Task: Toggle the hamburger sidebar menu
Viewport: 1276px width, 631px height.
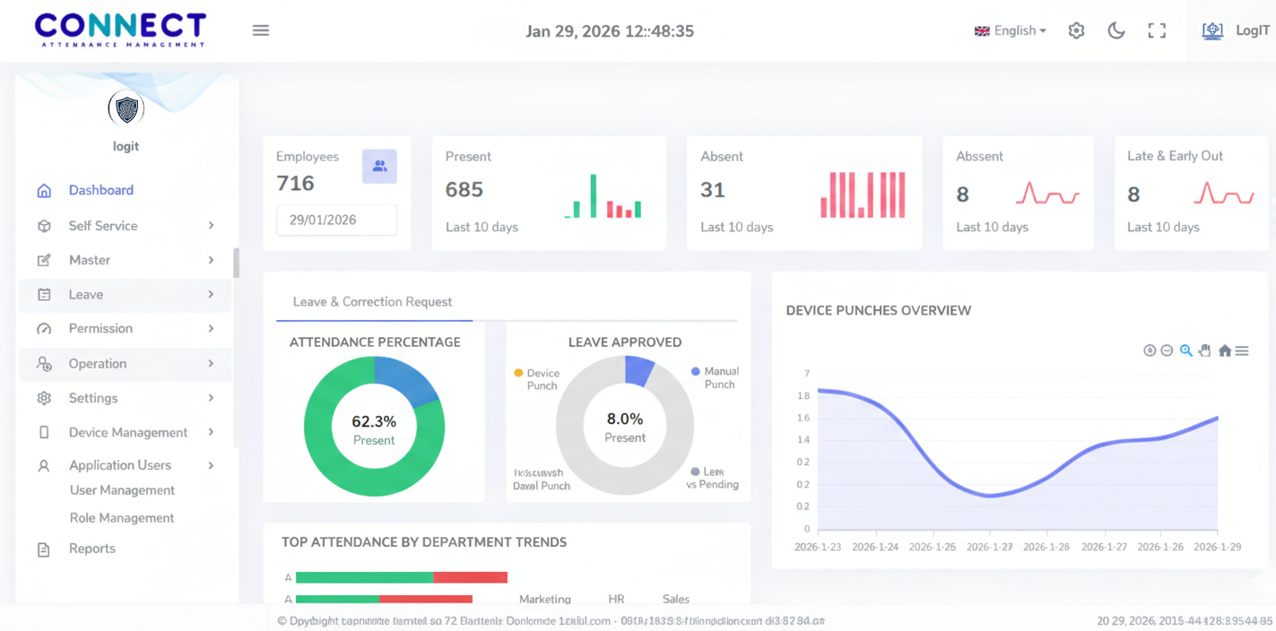Action: (261, 30)
